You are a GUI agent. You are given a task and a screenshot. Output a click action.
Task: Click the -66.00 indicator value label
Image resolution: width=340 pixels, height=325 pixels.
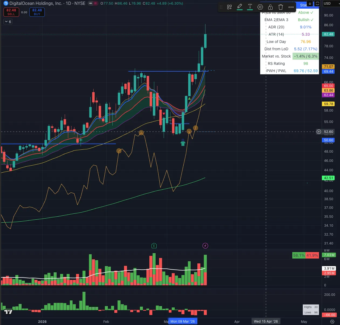[x=329, y=315]
